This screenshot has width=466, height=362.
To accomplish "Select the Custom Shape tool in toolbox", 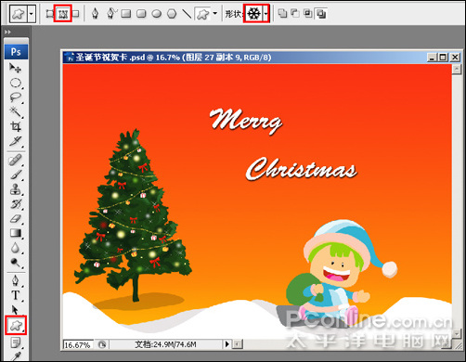I will (16, 325).
